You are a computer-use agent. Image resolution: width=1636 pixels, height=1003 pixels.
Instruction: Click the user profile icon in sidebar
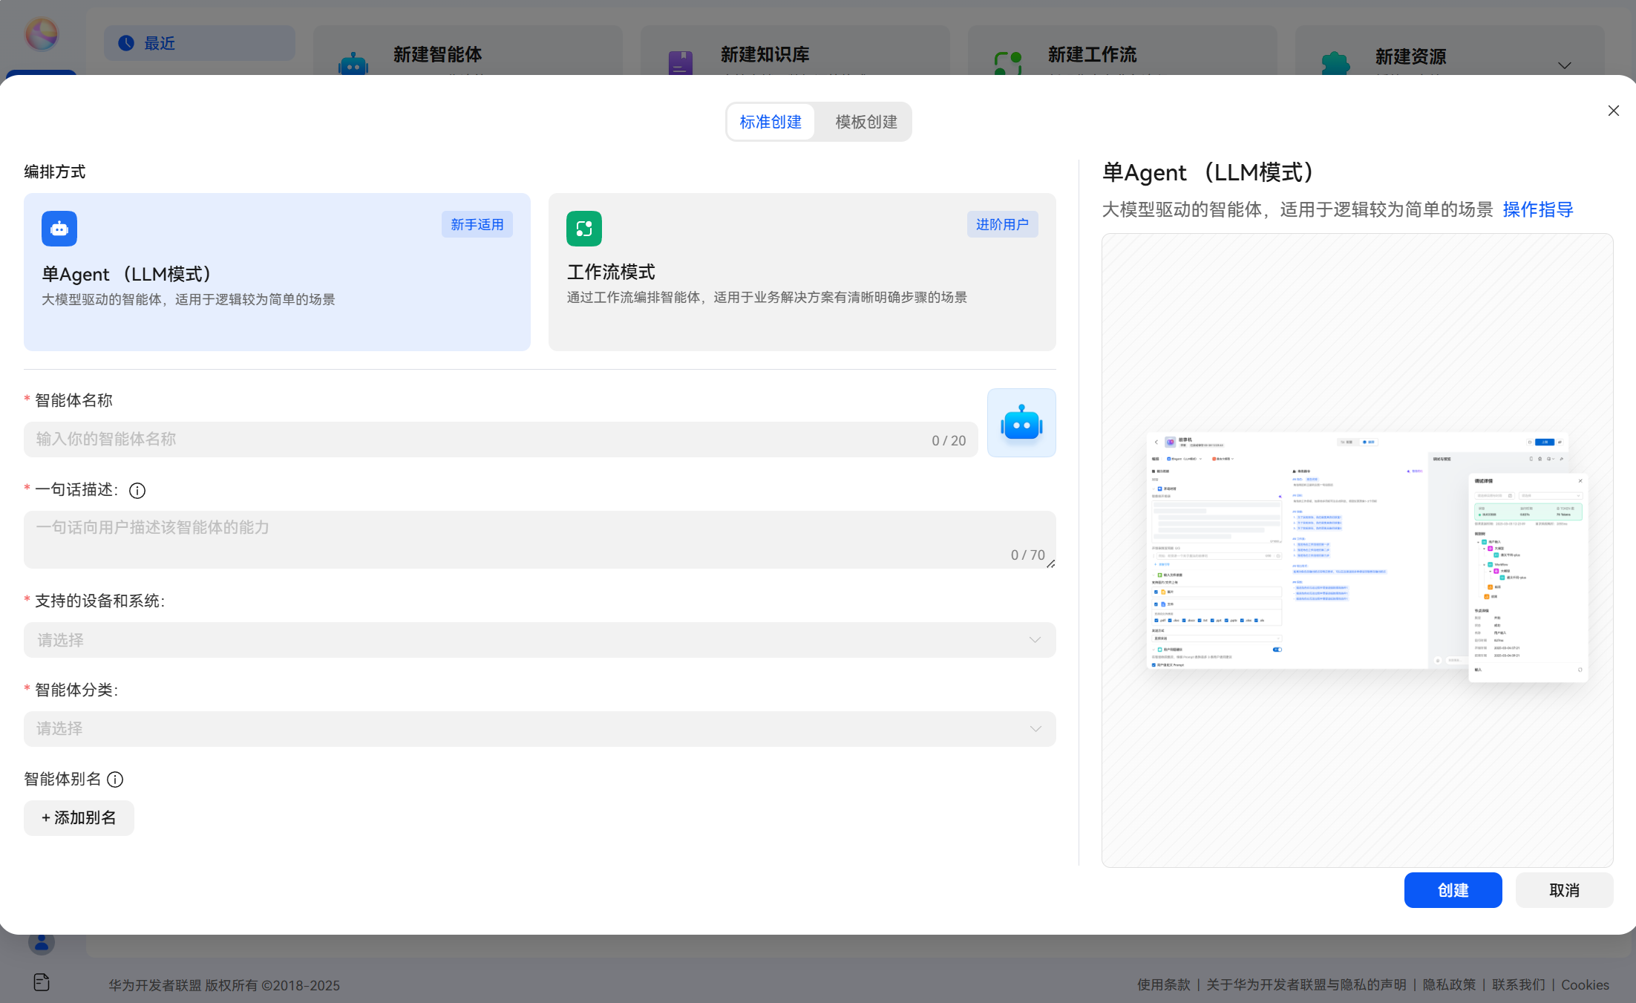[42, 943]
